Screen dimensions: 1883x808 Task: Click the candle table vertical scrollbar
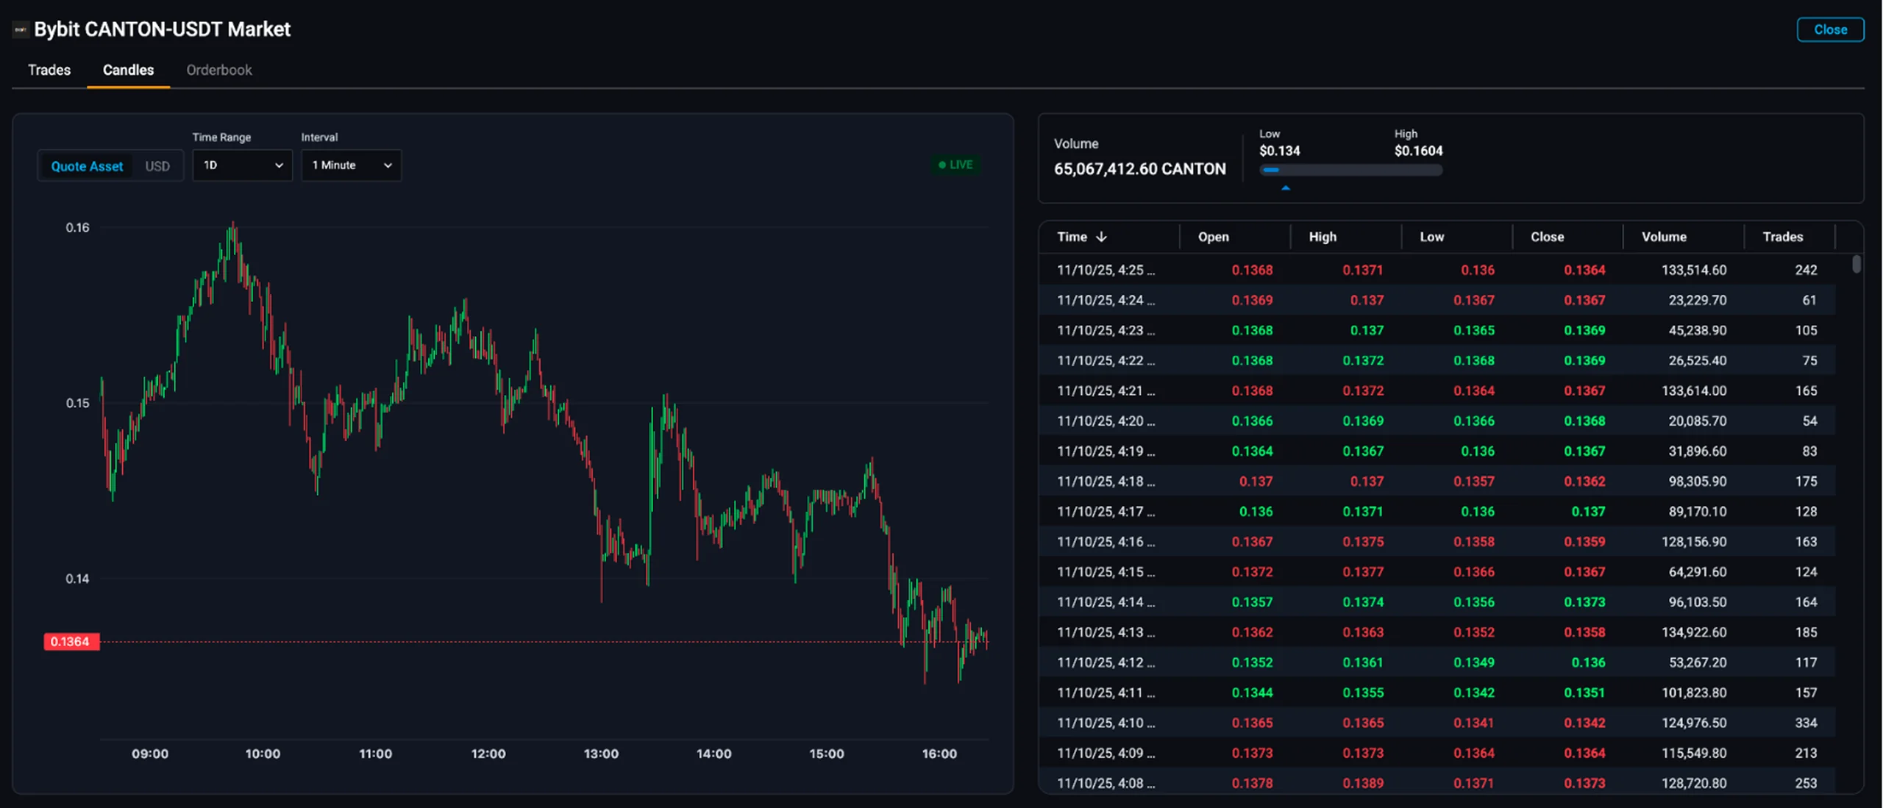[x=1857, y=263]
